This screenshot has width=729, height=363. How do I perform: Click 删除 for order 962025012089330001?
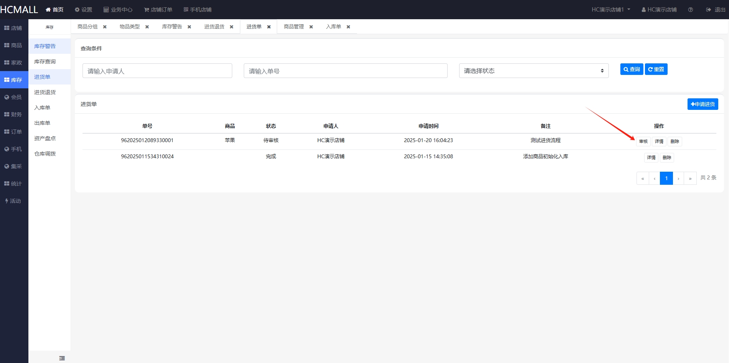[675, 141]
